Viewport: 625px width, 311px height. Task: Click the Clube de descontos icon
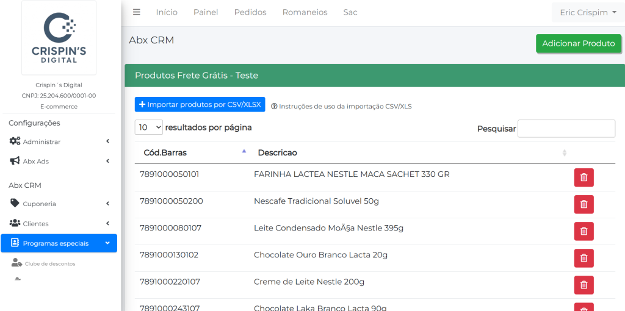click(x=16, y=263)
